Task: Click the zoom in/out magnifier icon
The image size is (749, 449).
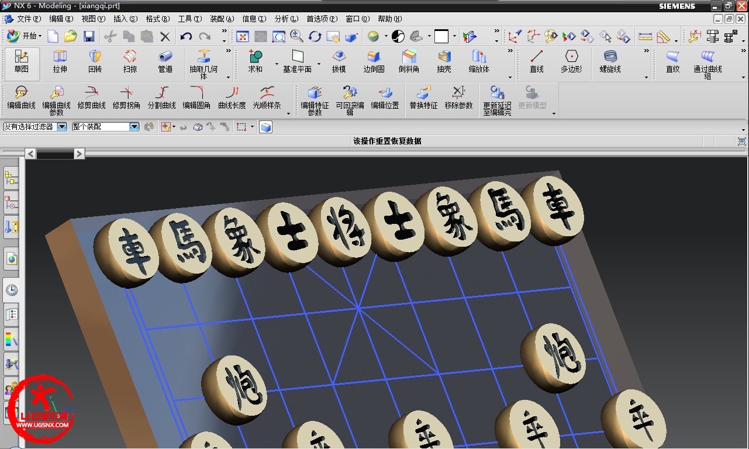Action: tap(297, 36)
